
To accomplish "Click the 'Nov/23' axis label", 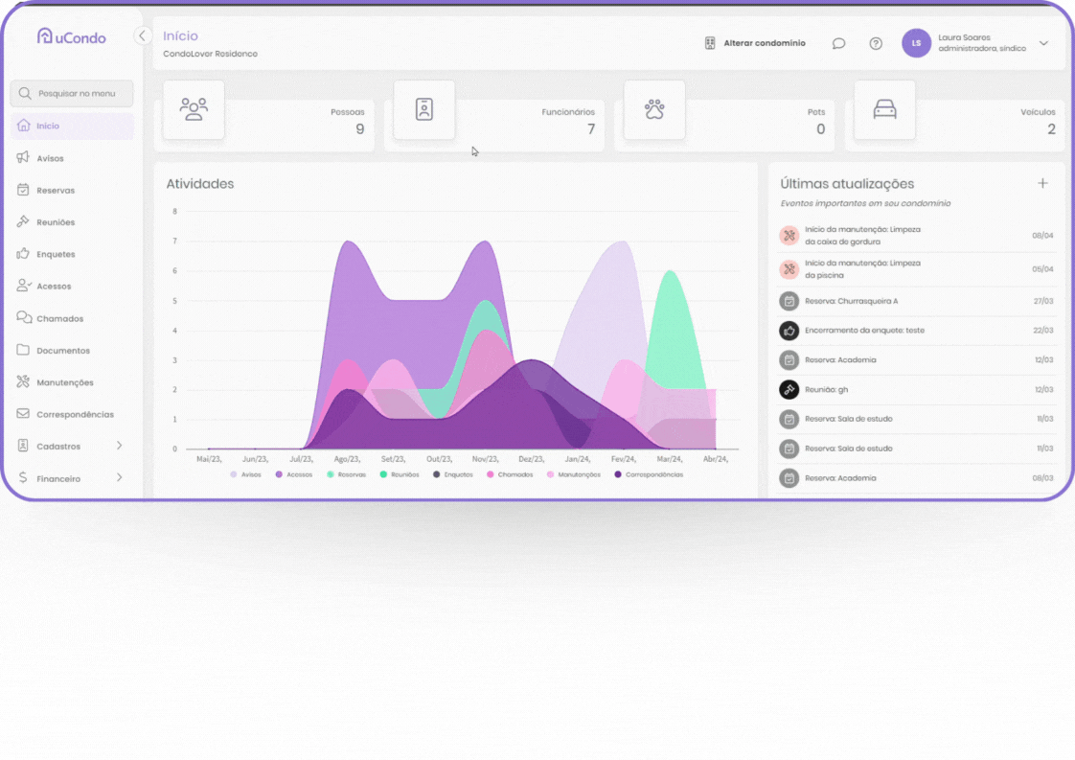I will pos(485,459).
